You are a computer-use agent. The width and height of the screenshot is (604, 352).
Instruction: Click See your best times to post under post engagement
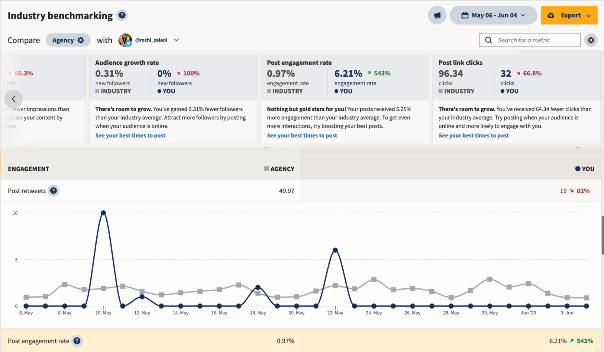[302, 135]
